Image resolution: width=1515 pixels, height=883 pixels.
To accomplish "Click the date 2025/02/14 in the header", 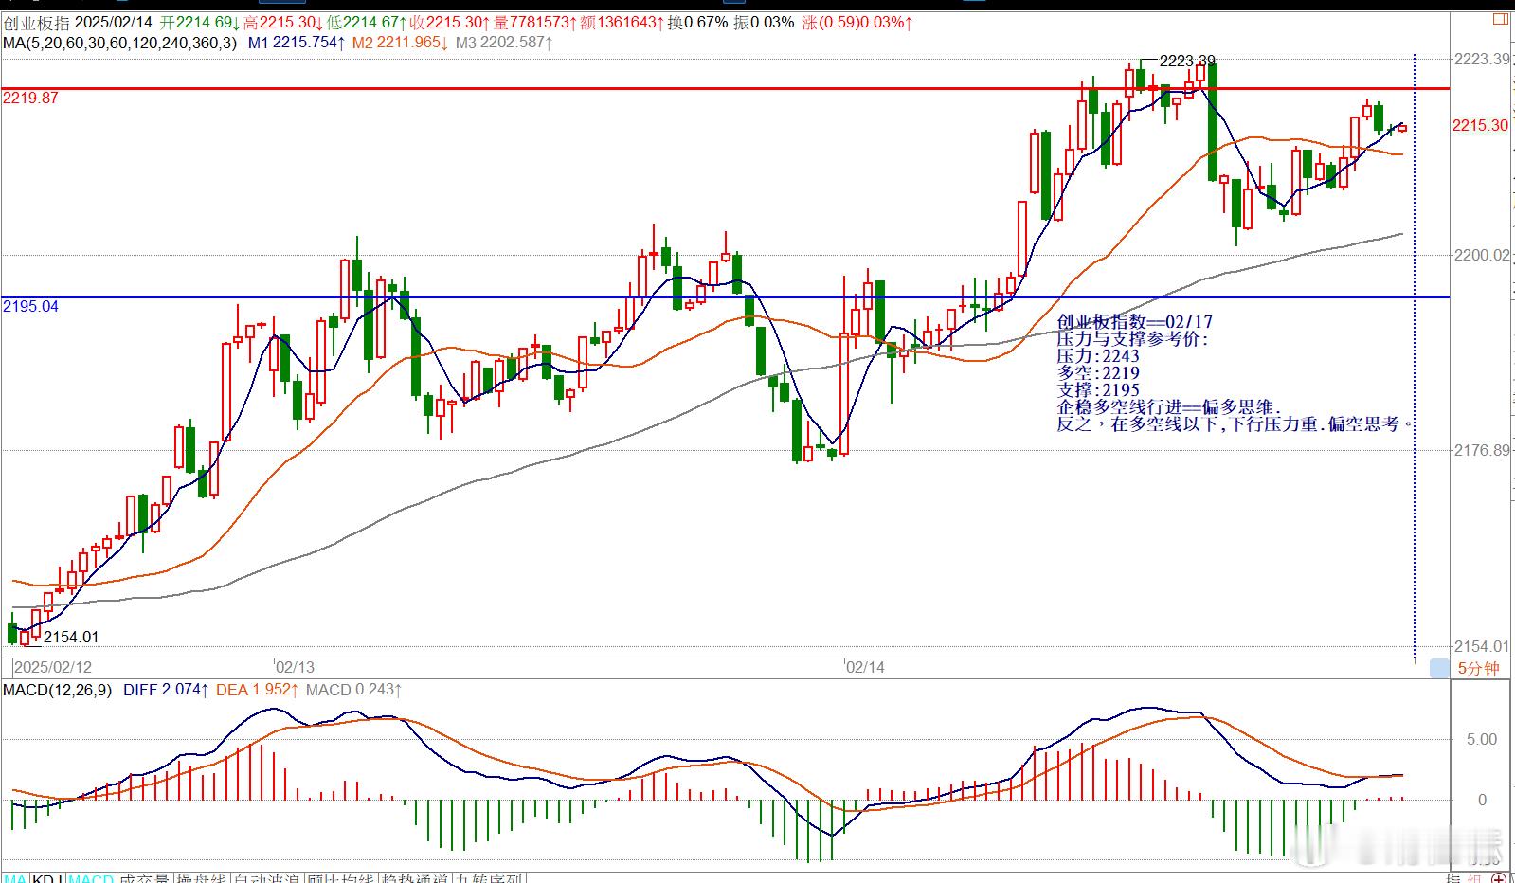I will 113,22.
